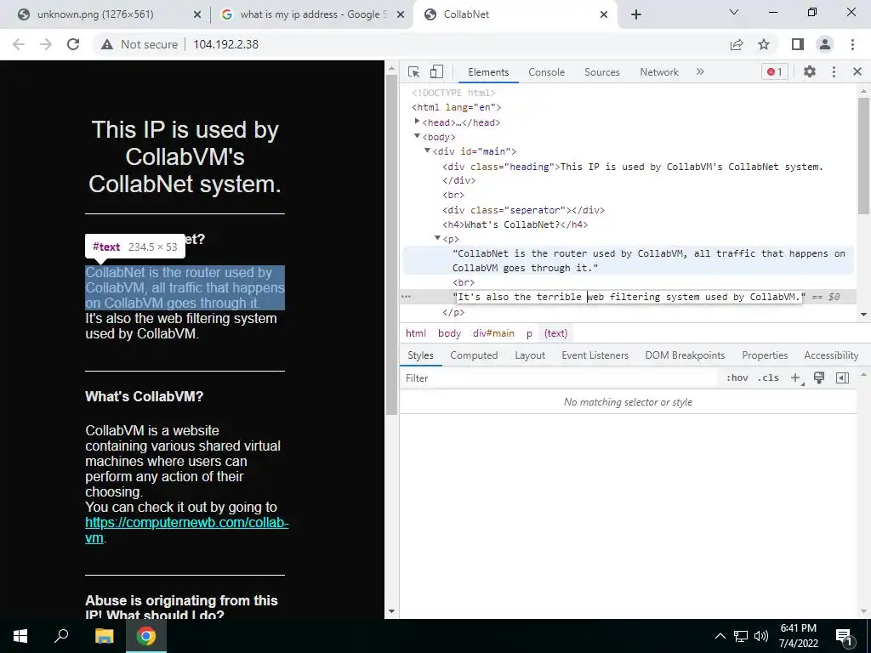871x653 pixels.
Task: Open the Computed styles tab
Action: [x=474, y=355]
